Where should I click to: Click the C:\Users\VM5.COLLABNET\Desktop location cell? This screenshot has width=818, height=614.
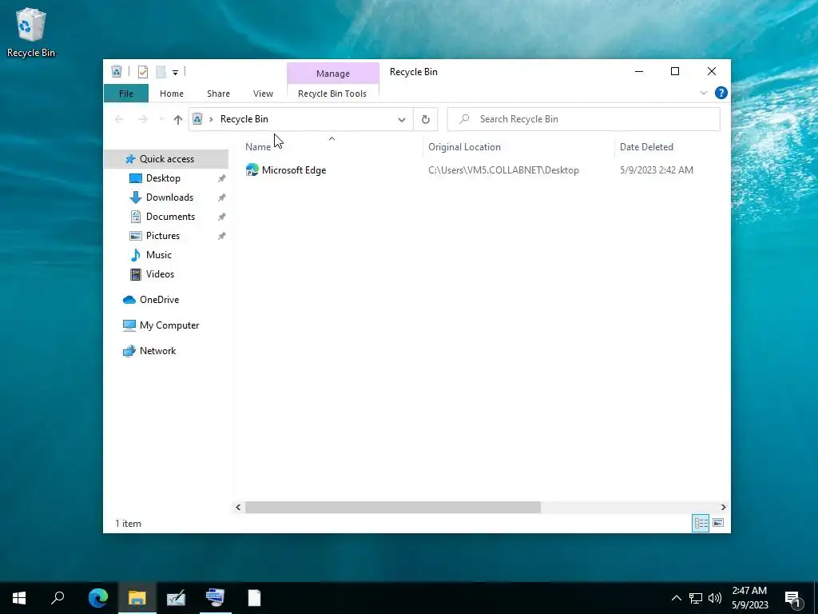(x=503, y=170)
